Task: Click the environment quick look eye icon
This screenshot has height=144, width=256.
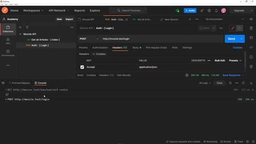Action: click(x=251, y=19)
